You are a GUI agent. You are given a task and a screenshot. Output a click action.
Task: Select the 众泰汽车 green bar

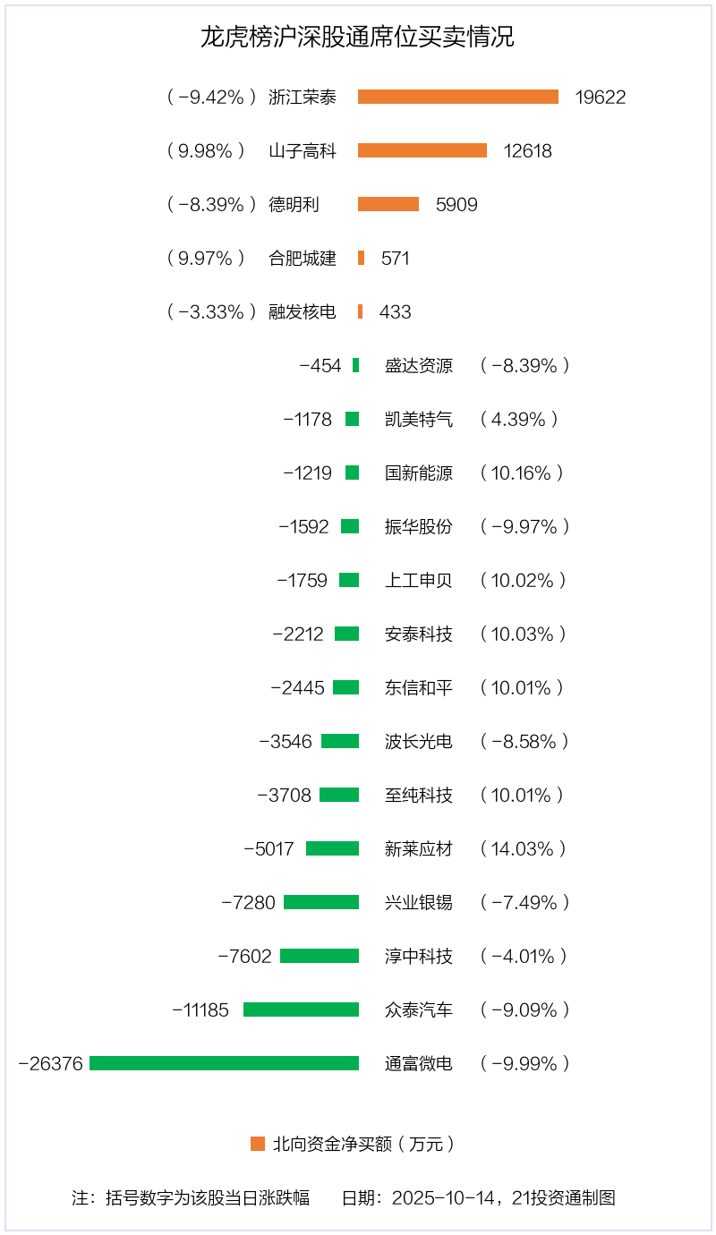pyautogui.click(x=301, y=1009)
